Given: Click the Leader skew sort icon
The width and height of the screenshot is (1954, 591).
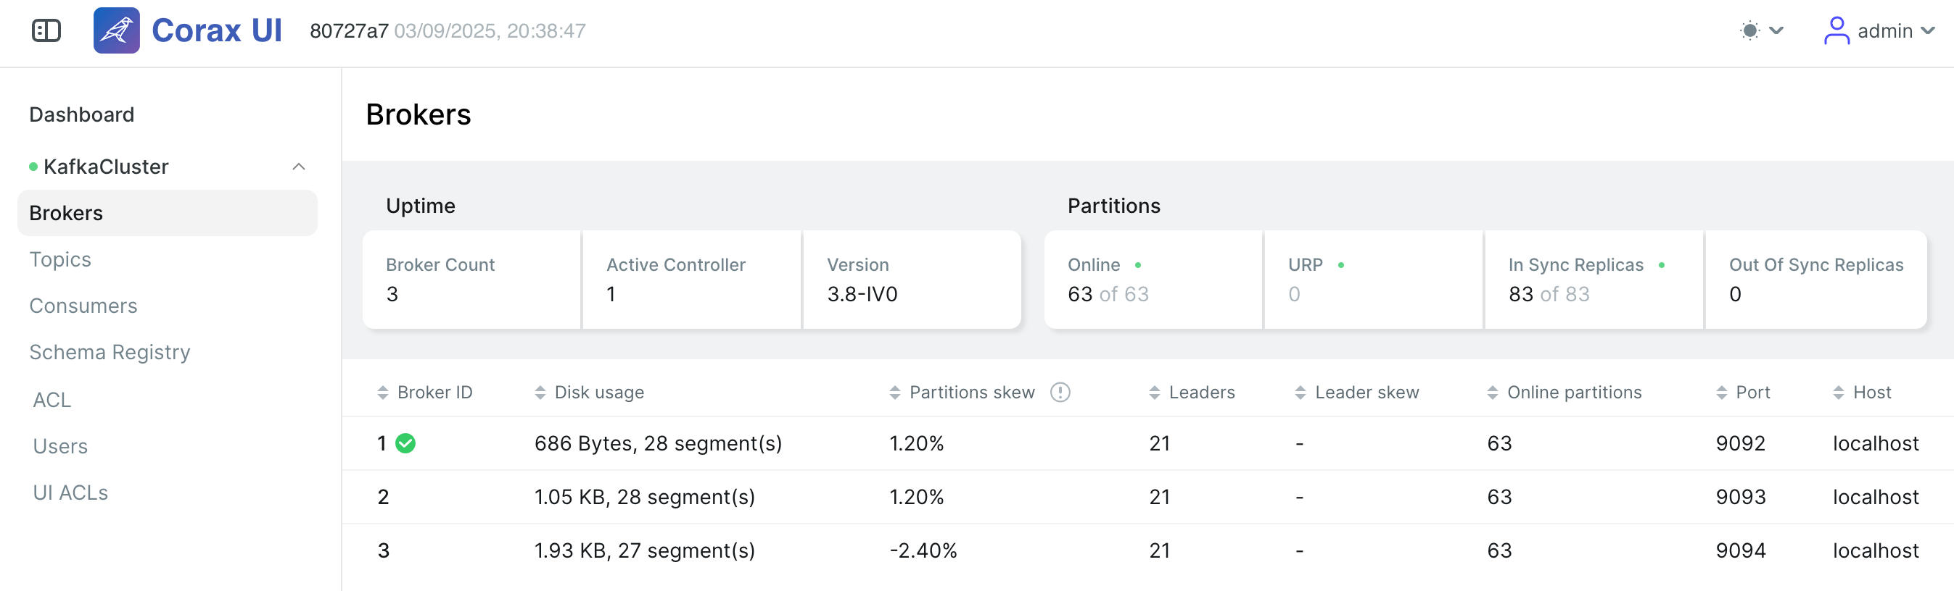Looking at the screenshot, I should [x=1300, y=393].
